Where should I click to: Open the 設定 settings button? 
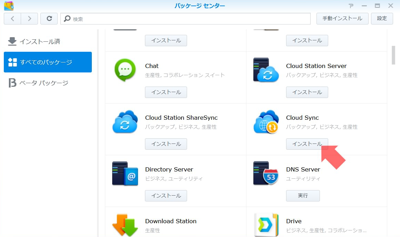[x=382, y=19]
